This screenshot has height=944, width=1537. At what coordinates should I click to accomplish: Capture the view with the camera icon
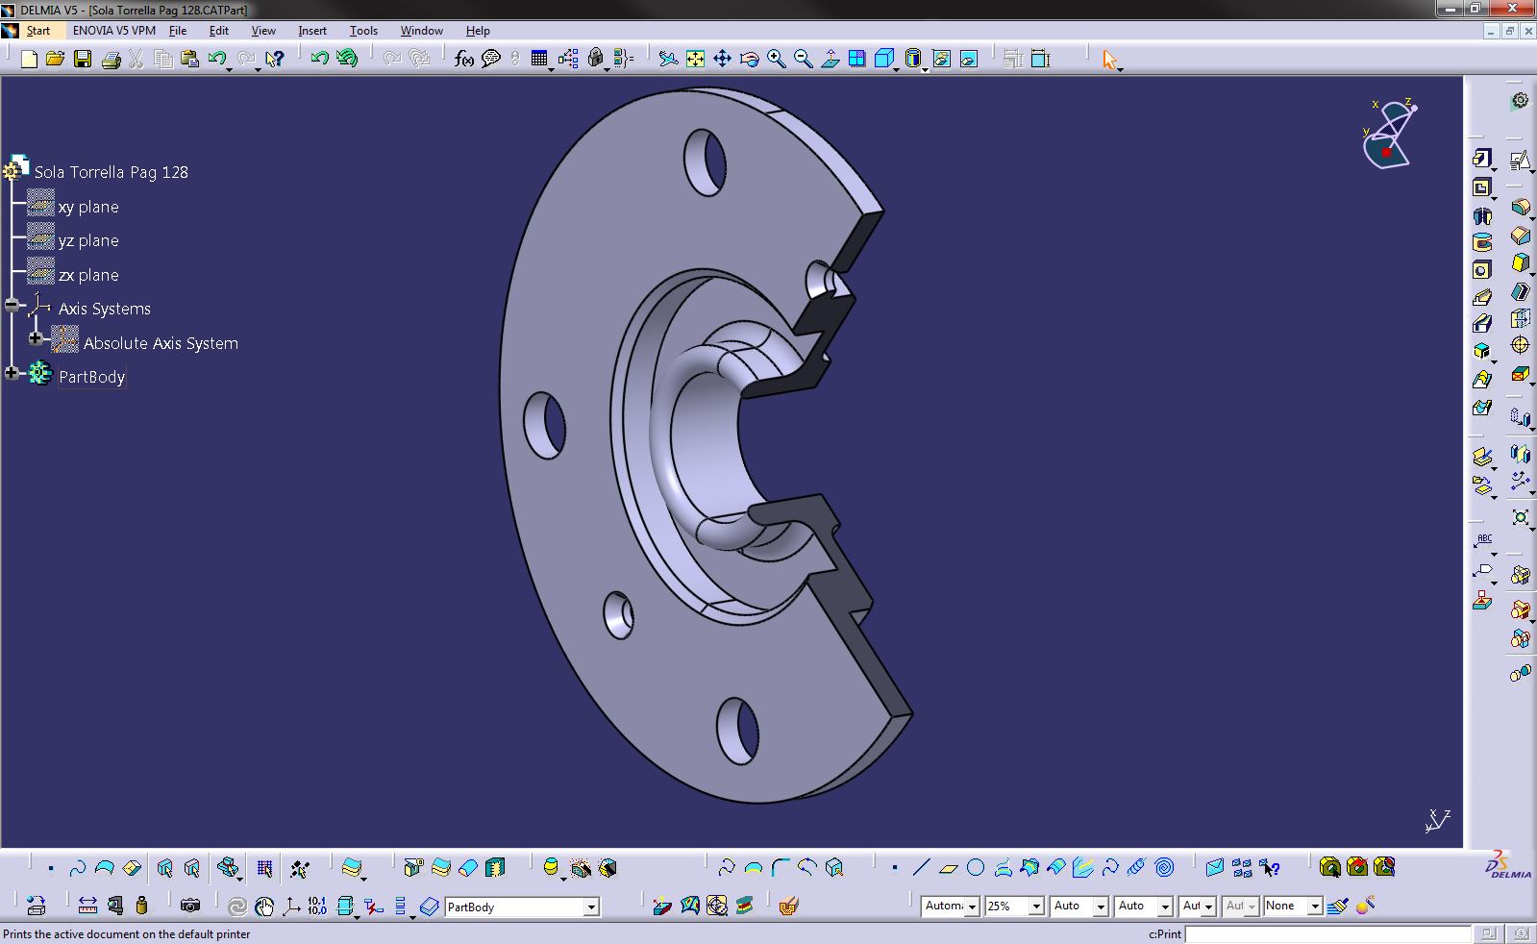click(190, 906)
